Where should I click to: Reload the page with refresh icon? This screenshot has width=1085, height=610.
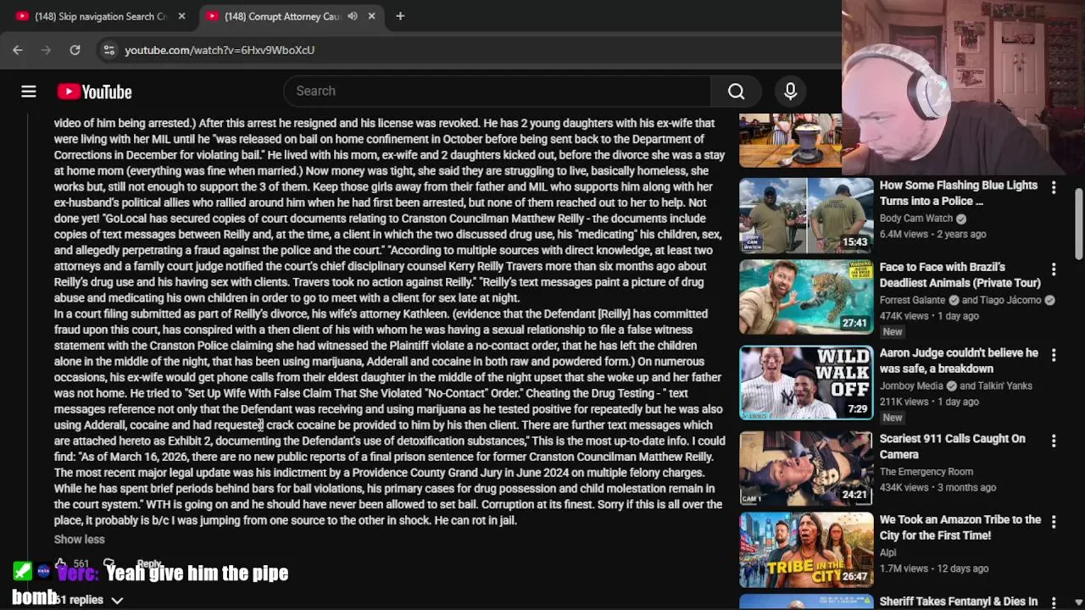pos(75,50)
